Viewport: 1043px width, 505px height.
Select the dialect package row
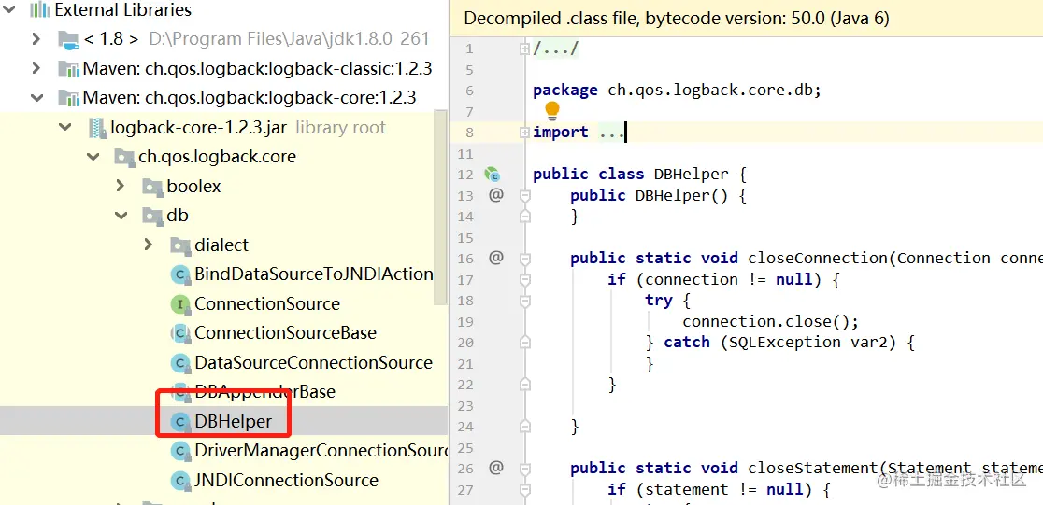(x=221, y=245)
